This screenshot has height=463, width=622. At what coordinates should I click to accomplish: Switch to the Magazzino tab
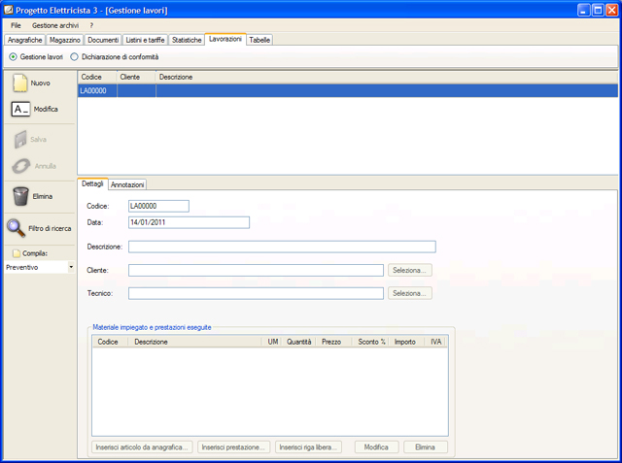click(x=65, y=40)
